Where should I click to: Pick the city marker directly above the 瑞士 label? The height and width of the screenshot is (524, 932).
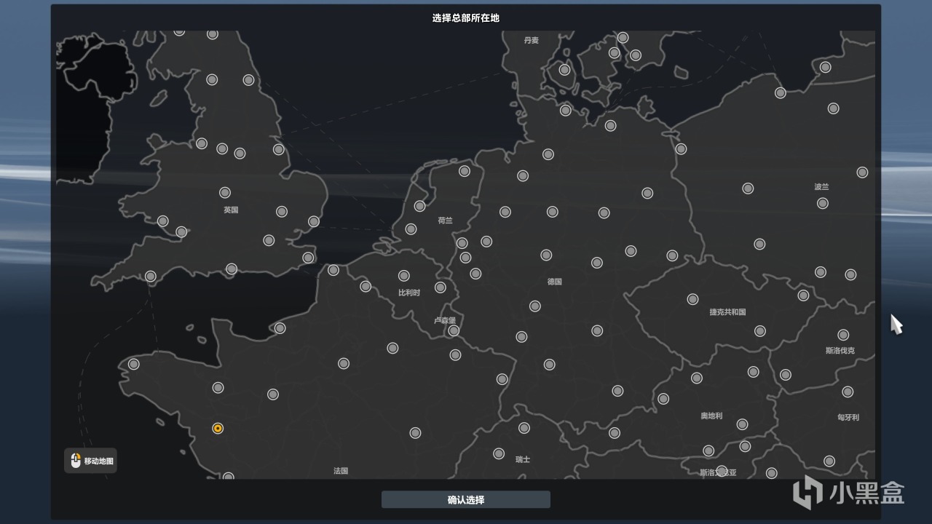pos(524,428)
